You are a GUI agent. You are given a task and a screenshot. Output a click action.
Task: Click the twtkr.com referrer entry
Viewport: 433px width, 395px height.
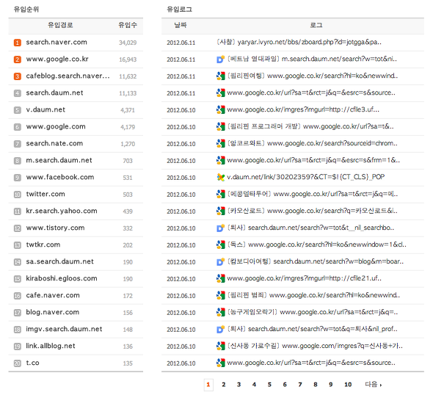coord(43,244)
